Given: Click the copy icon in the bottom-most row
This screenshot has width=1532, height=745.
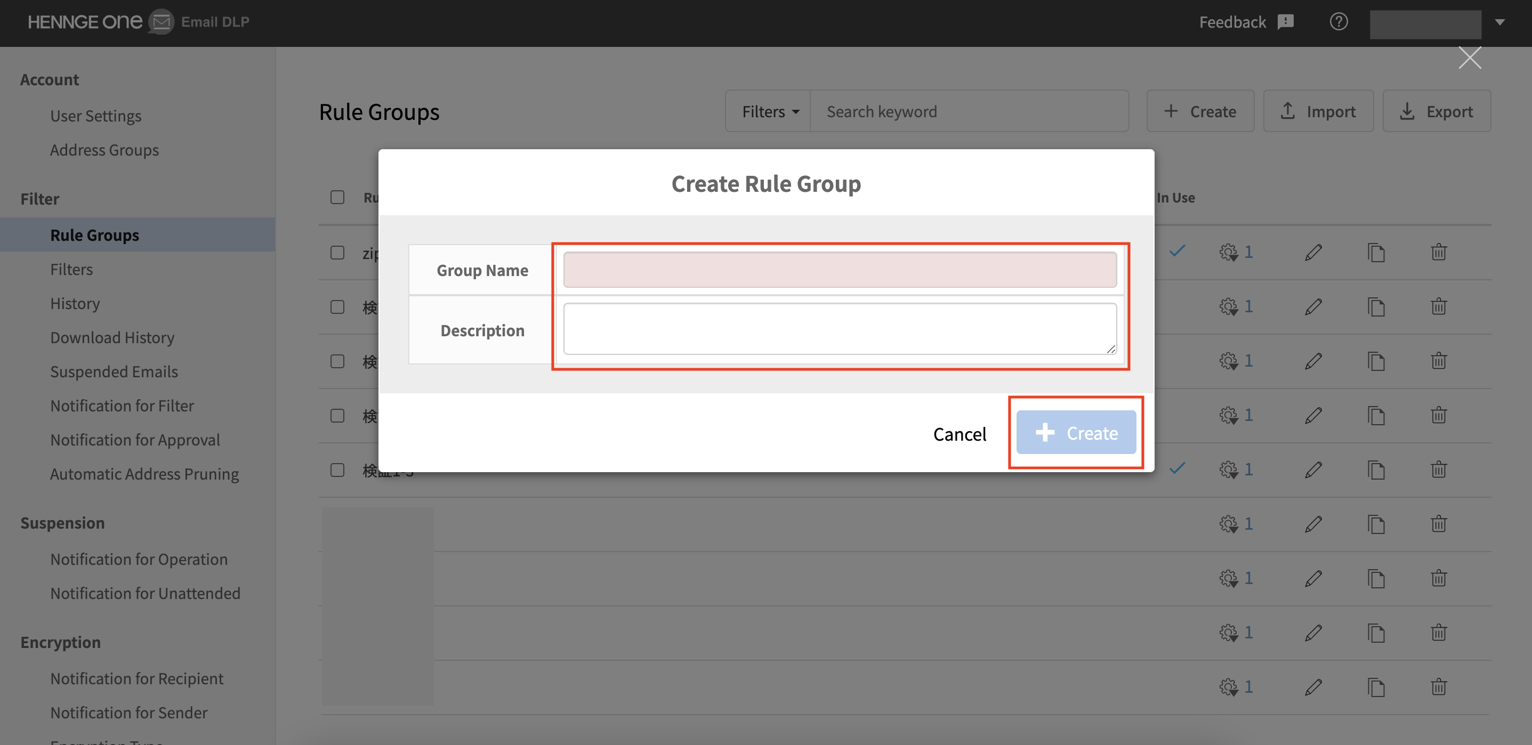Looking at the screenshot, I should tap(1376, 687).
